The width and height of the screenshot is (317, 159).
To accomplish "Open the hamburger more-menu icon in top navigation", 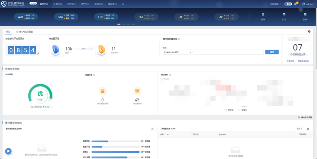I will [123, 4].
